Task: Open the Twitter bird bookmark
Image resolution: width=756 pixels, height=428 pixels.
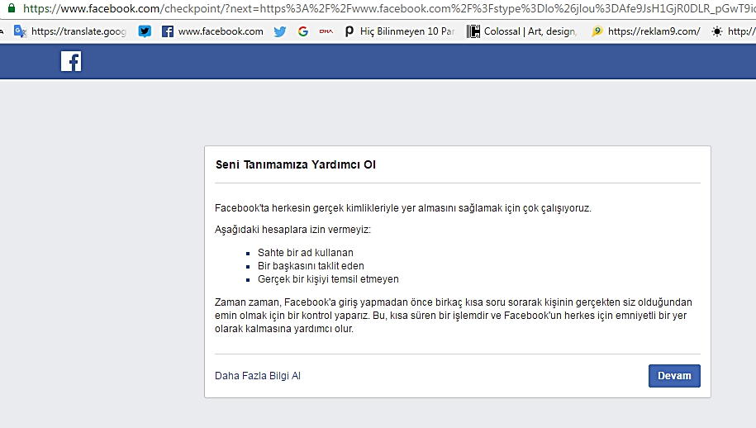Action: click(x=279, y=31)
